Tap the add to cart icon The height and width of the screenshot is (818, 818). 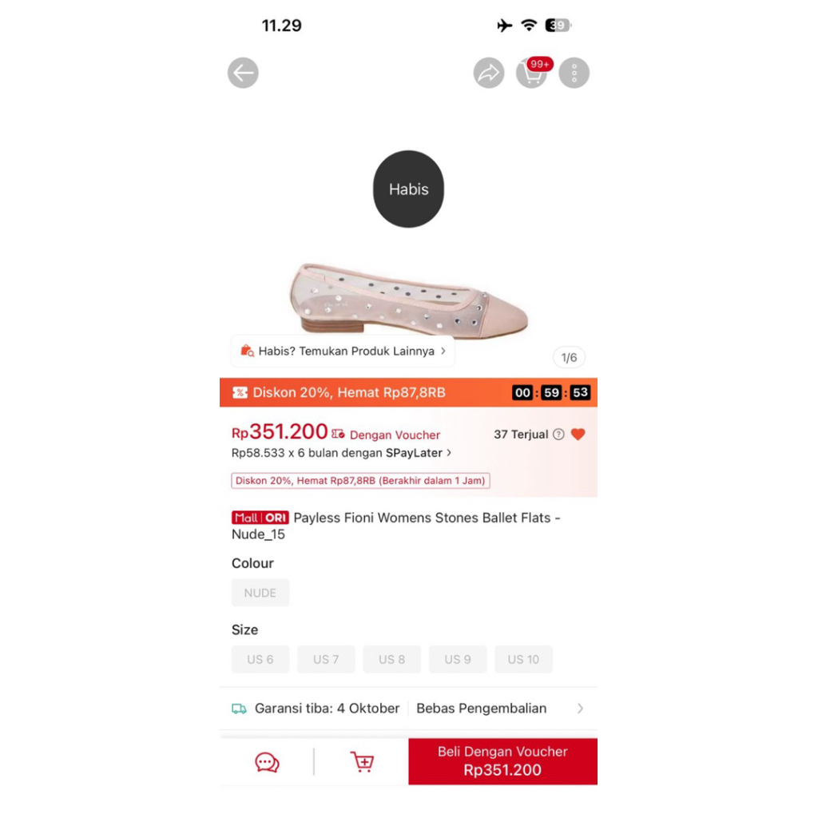(x=362, y=762)
